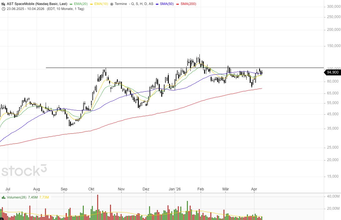Viewport: 341px width, 220px height.
Task: Click the 20,00M volume axis label
Action: click(333, 208)
